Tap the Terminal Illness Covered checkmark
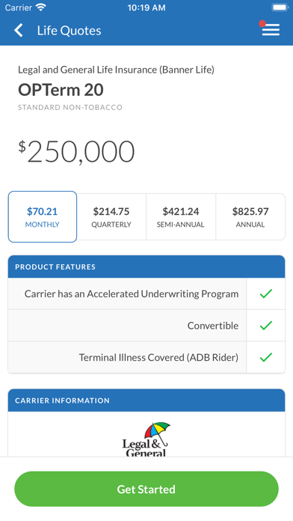 tap(266, 357)
